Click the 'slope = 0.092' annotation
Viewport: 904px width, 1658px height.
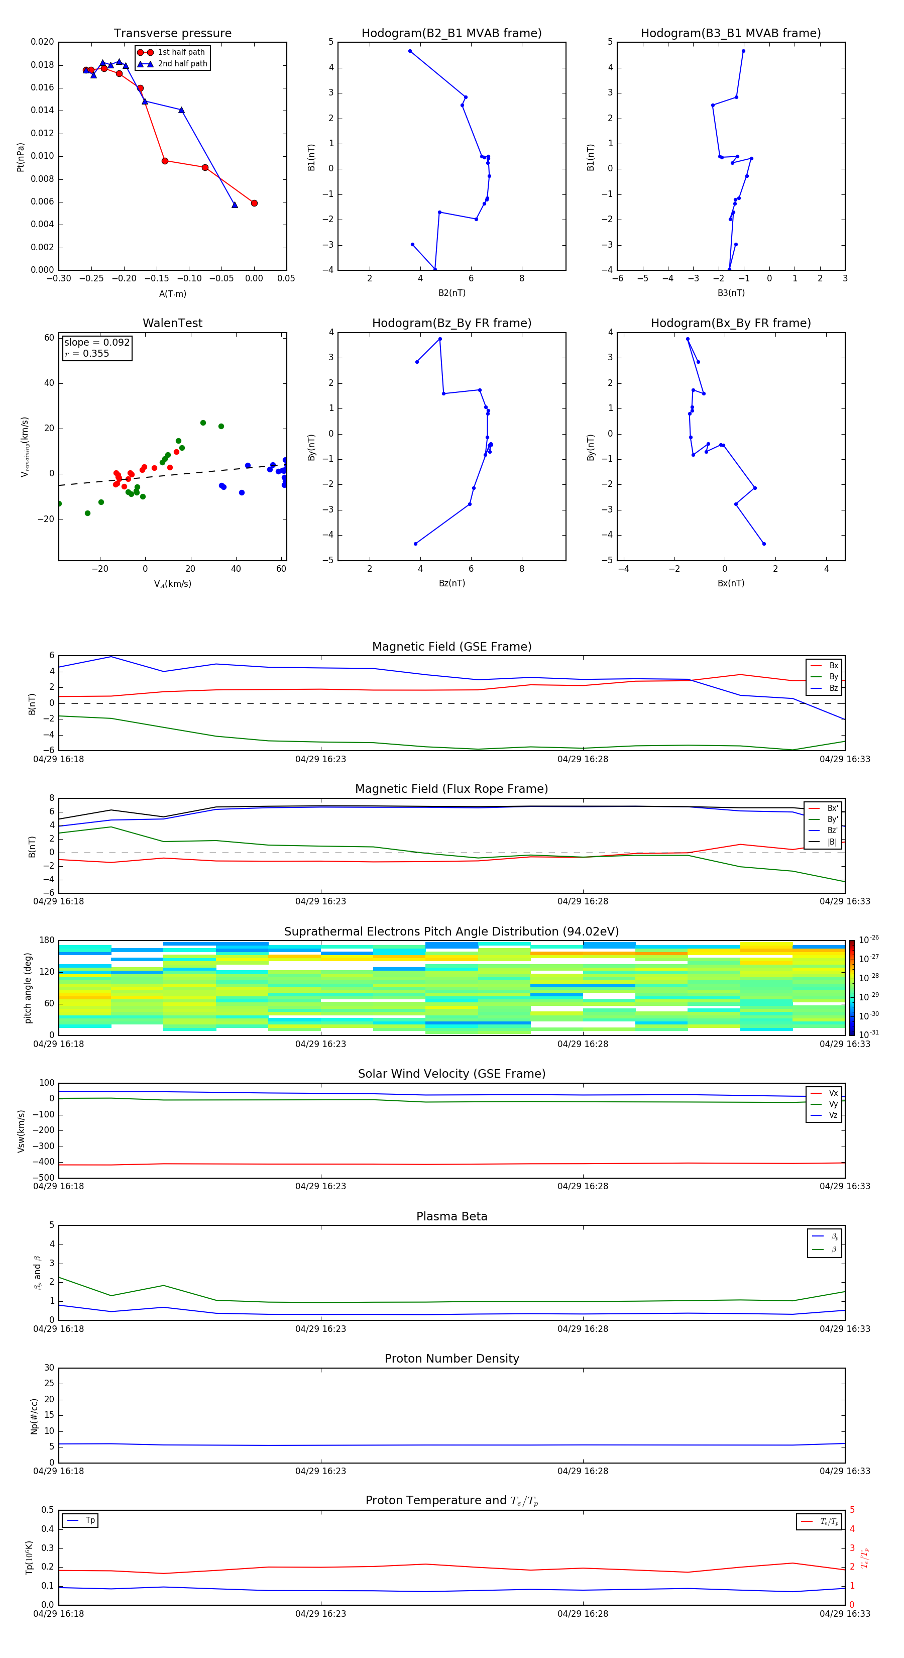(x=97, y=343)
